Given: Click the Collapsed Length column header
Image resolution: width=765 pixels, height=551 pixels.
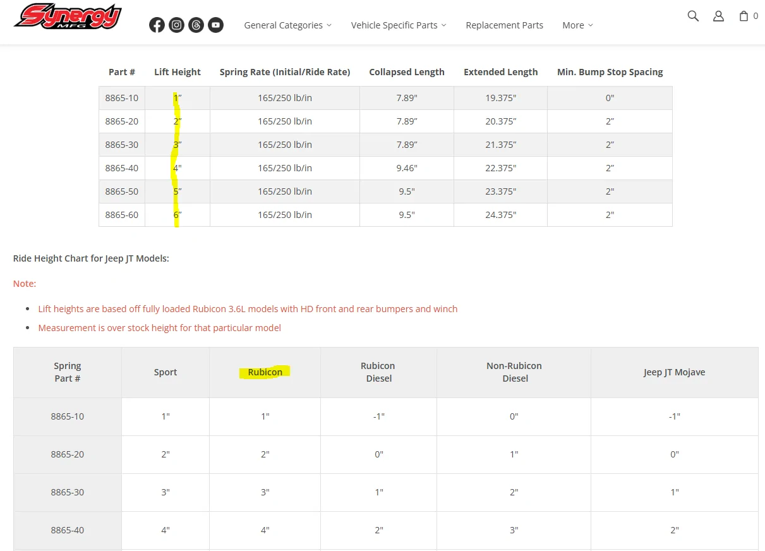Looking at the screenshot, I should pyautogui.click(x=407, y=72).
